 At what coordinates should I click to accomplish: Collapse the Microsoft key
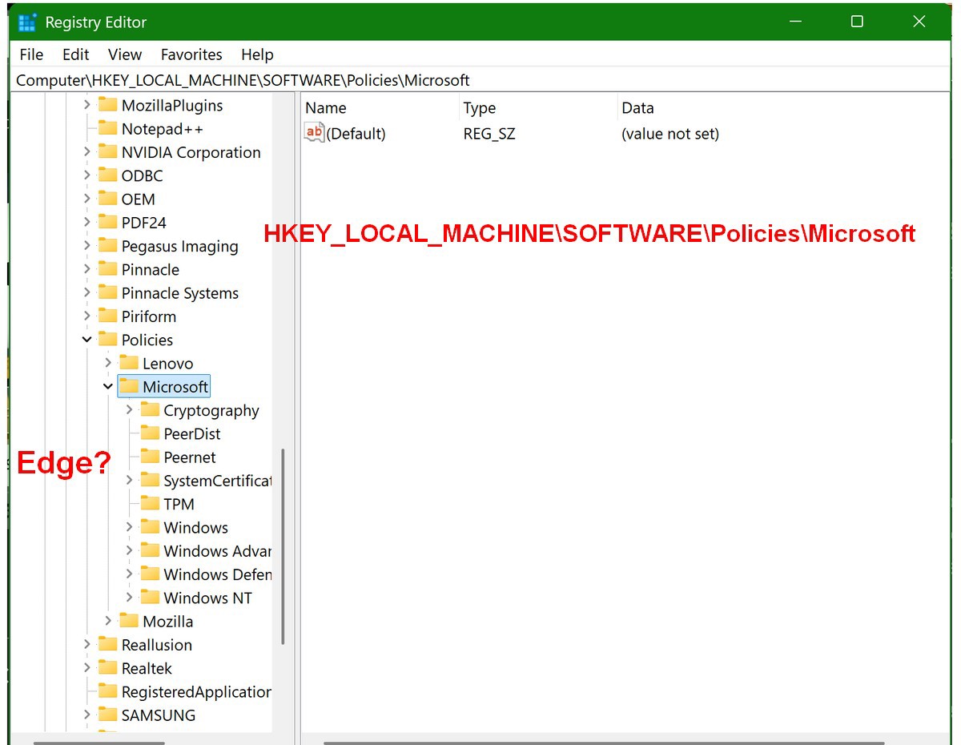click(108, 387)
